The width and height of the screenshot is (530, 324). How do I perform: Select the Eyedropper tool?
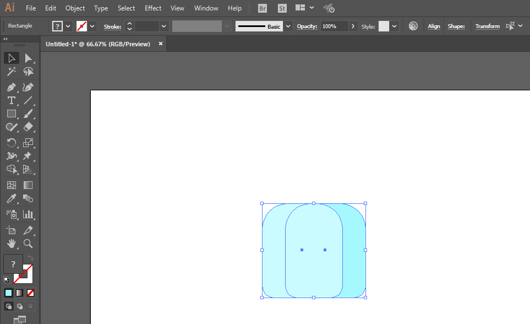coord(11,198)
